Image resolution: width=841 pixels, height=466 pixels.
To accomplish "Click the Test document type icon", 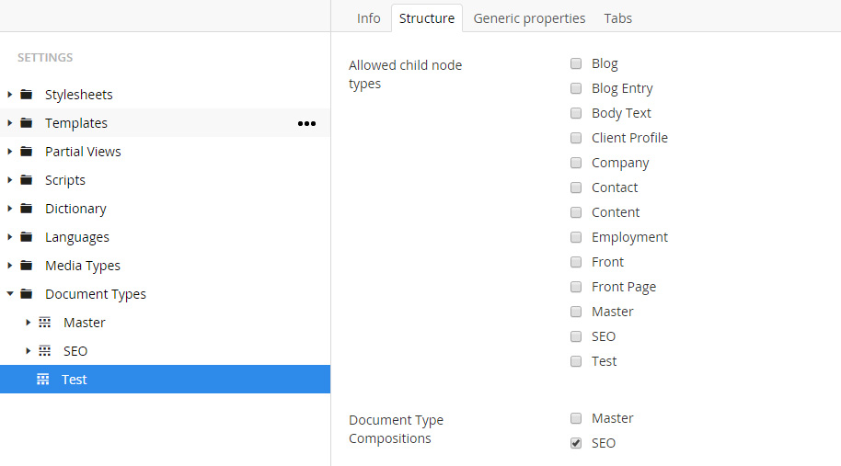I will [43, 380].
